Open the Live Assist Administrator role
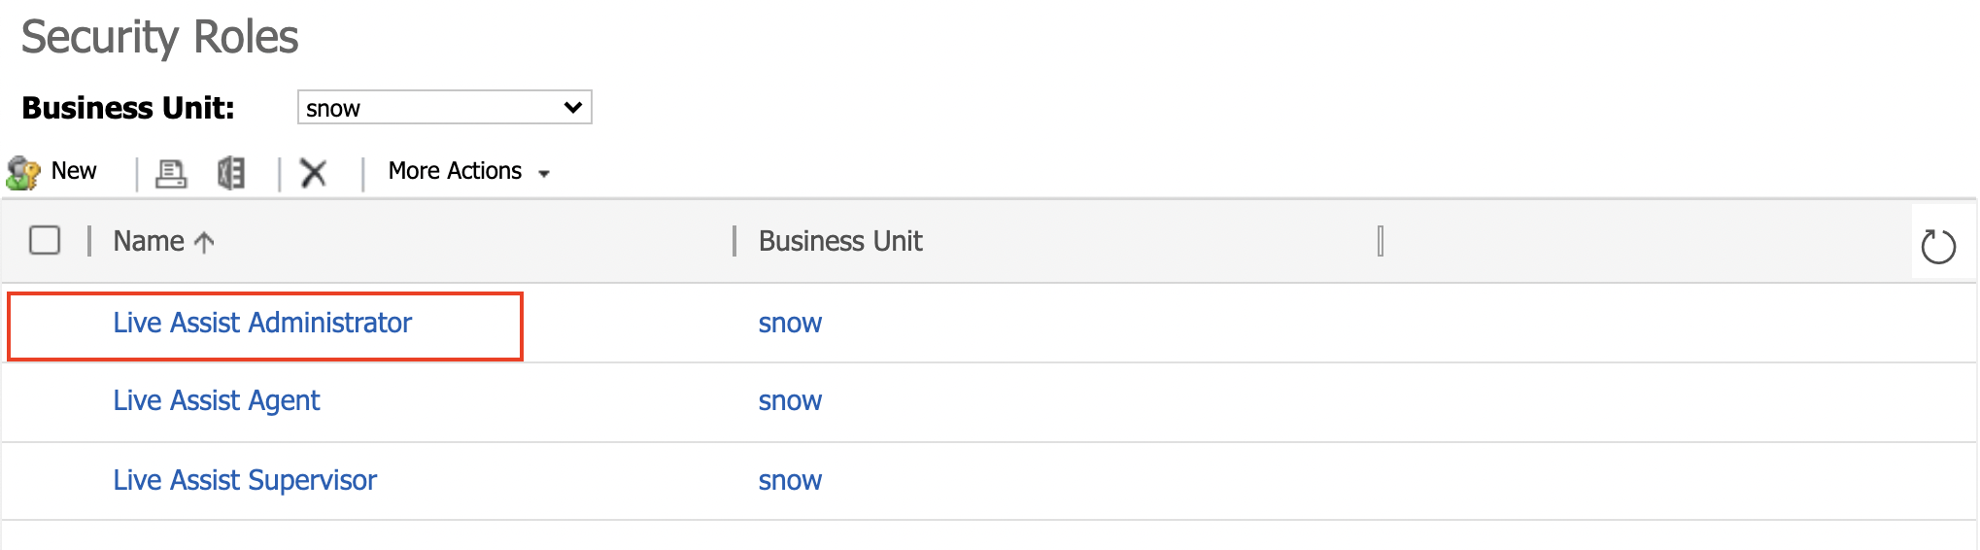Viewport: 1980px width, 550px height. tap(262, 323)
